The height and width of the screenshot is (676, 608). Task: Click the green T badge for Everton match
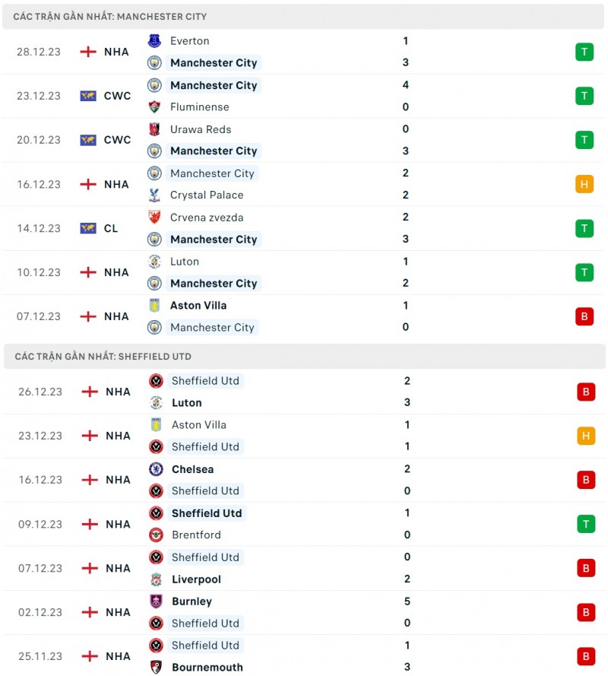584,52
